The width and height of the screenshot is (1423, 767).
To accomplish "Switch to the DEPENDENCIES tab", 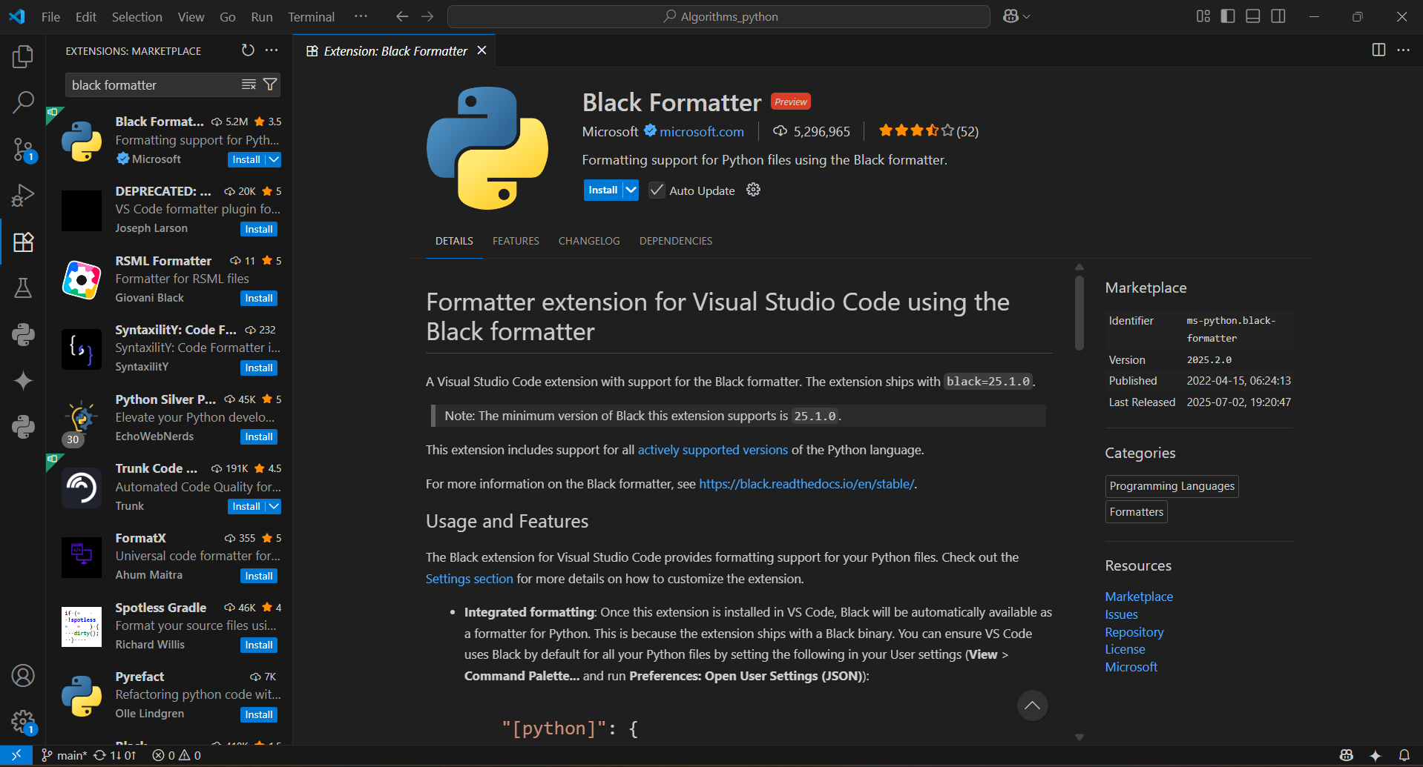I will click(676, 241).
